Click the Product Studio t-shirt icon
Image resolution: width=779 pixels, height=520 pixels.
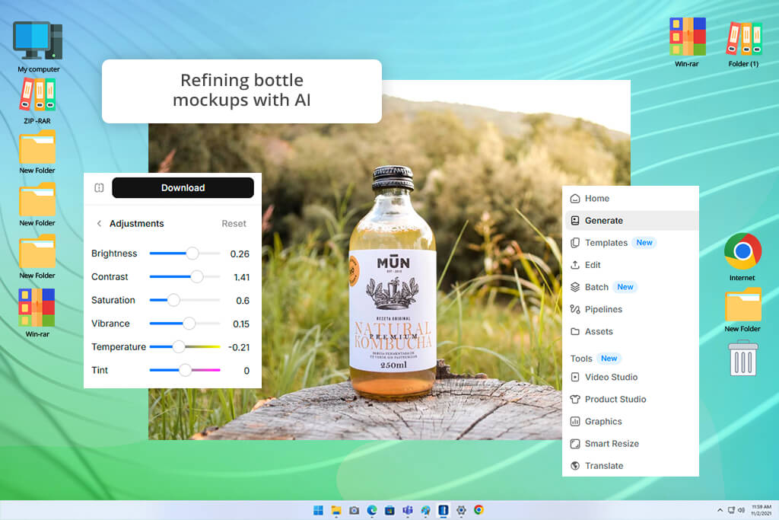(x=575, y=399)
